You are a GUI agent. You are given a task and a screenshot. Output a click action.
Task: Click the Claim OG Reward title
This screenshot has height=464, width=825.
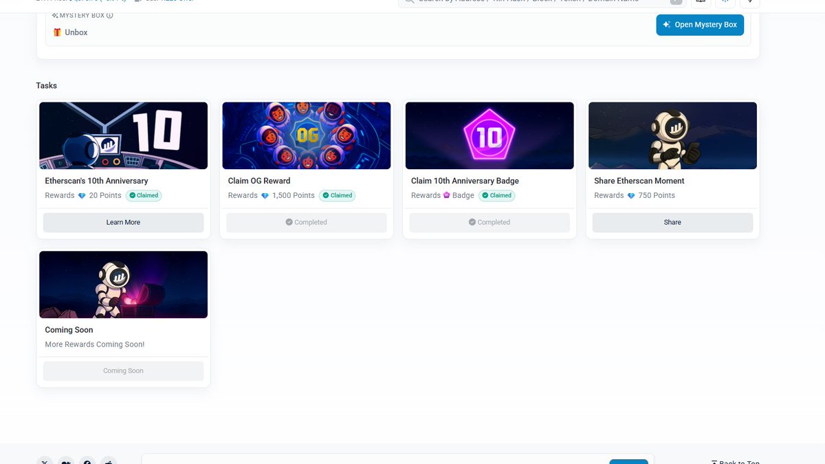coord(259,181)
